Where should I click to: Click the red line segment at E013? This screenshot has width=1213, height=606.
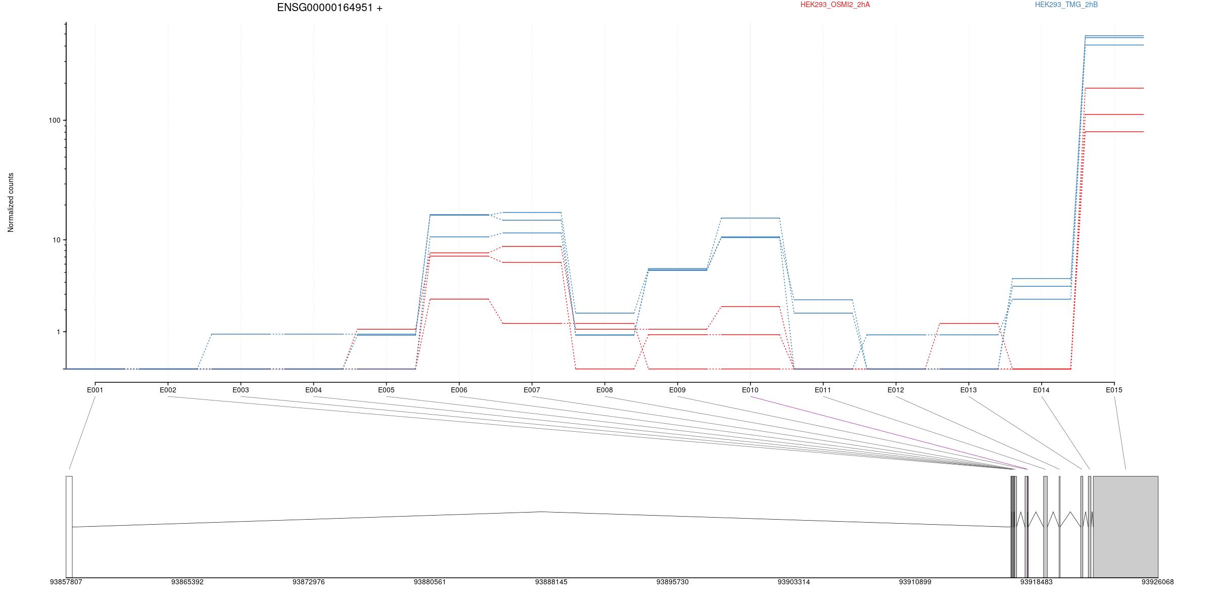pyautogui.click(x=968, y=323)
